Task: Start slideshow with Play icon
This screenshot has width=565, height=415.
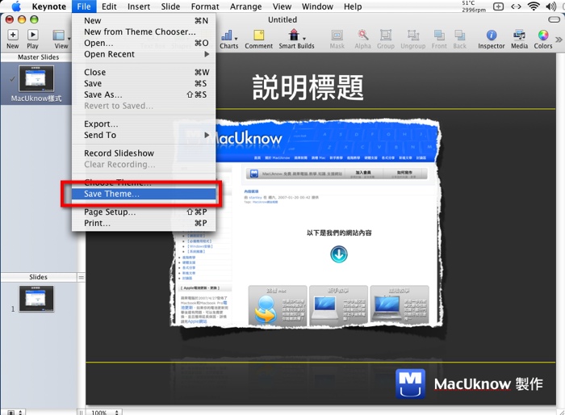Action: 32,35
